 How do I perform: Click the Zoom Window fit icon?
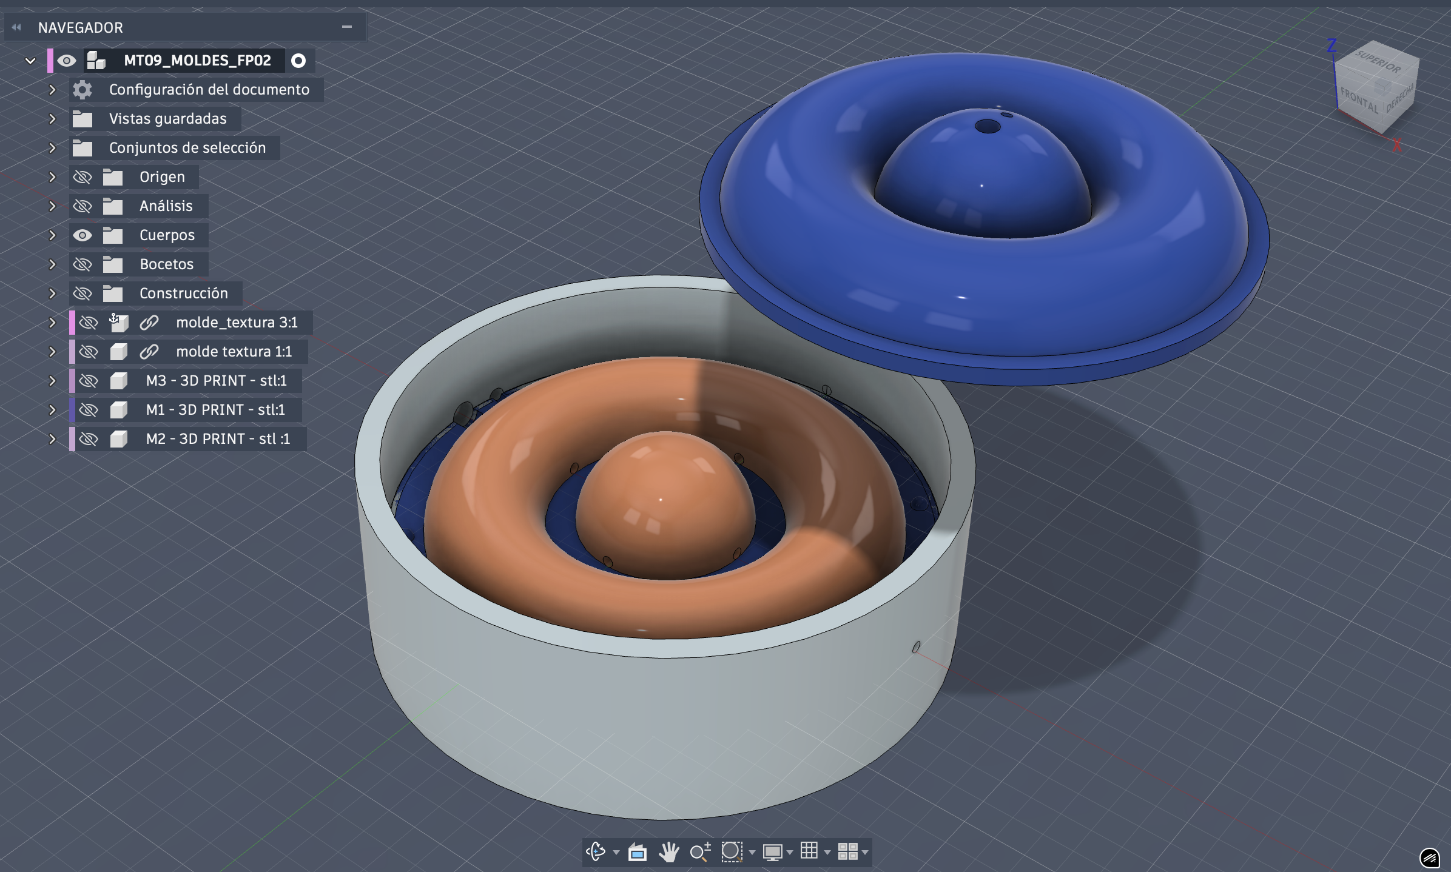pos(731,851)
